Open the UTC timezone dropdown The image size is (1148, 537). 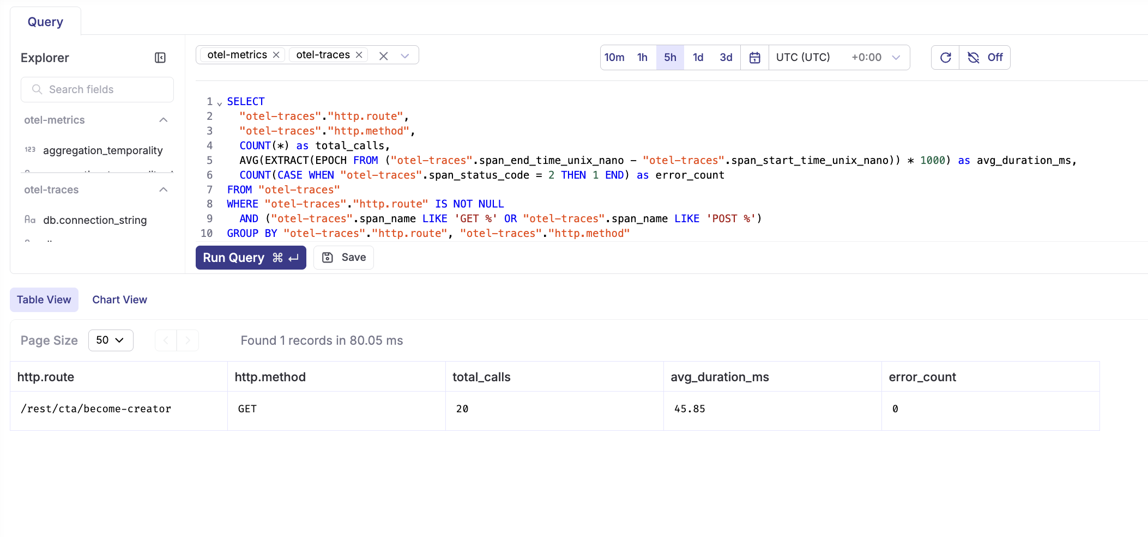[839, 58]
